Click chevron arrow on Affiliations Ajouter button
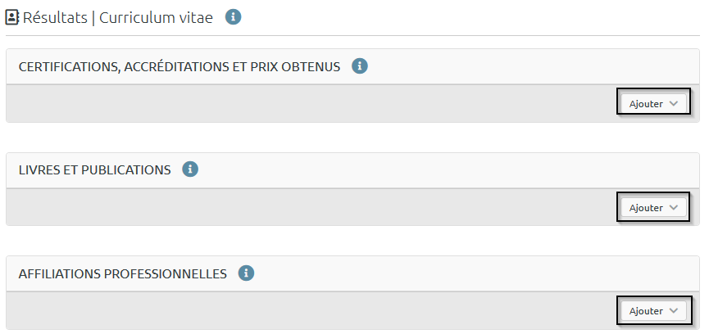 [x=674, y=311]
